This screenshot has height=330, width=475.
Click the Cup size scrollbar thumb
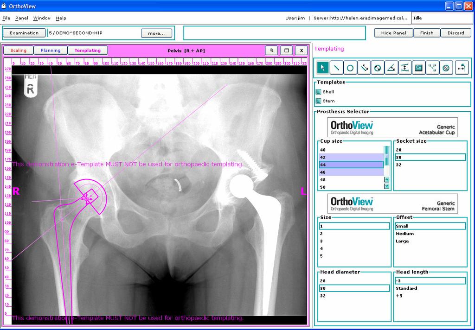click(386, 156)
